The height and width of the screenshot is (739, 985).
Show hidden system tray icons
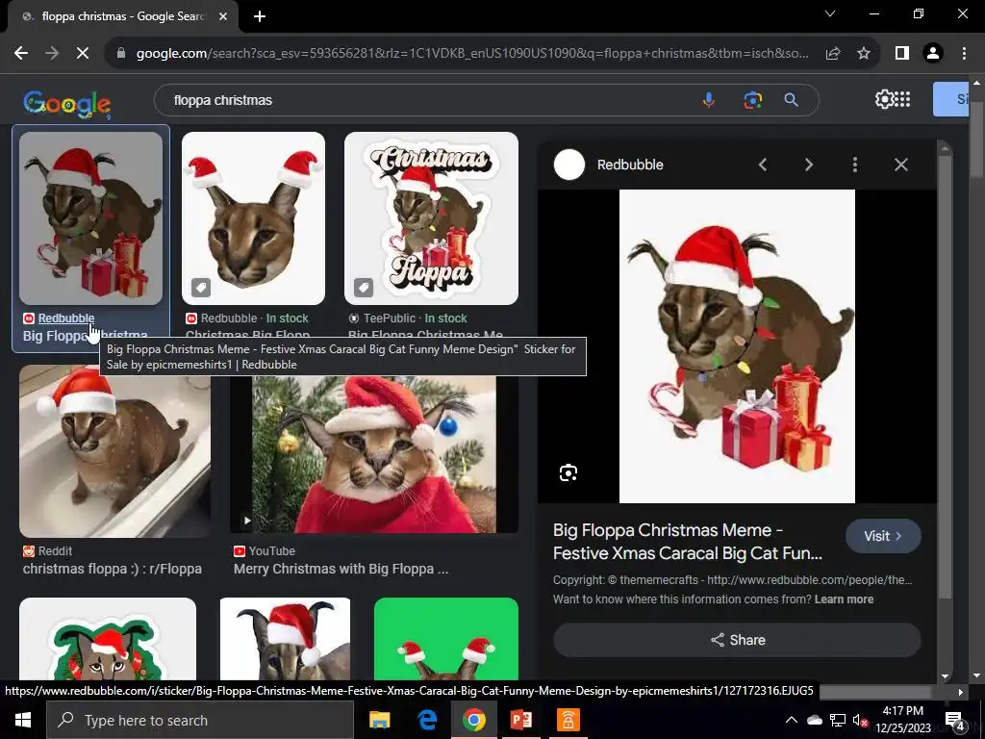tap(792, 720)
